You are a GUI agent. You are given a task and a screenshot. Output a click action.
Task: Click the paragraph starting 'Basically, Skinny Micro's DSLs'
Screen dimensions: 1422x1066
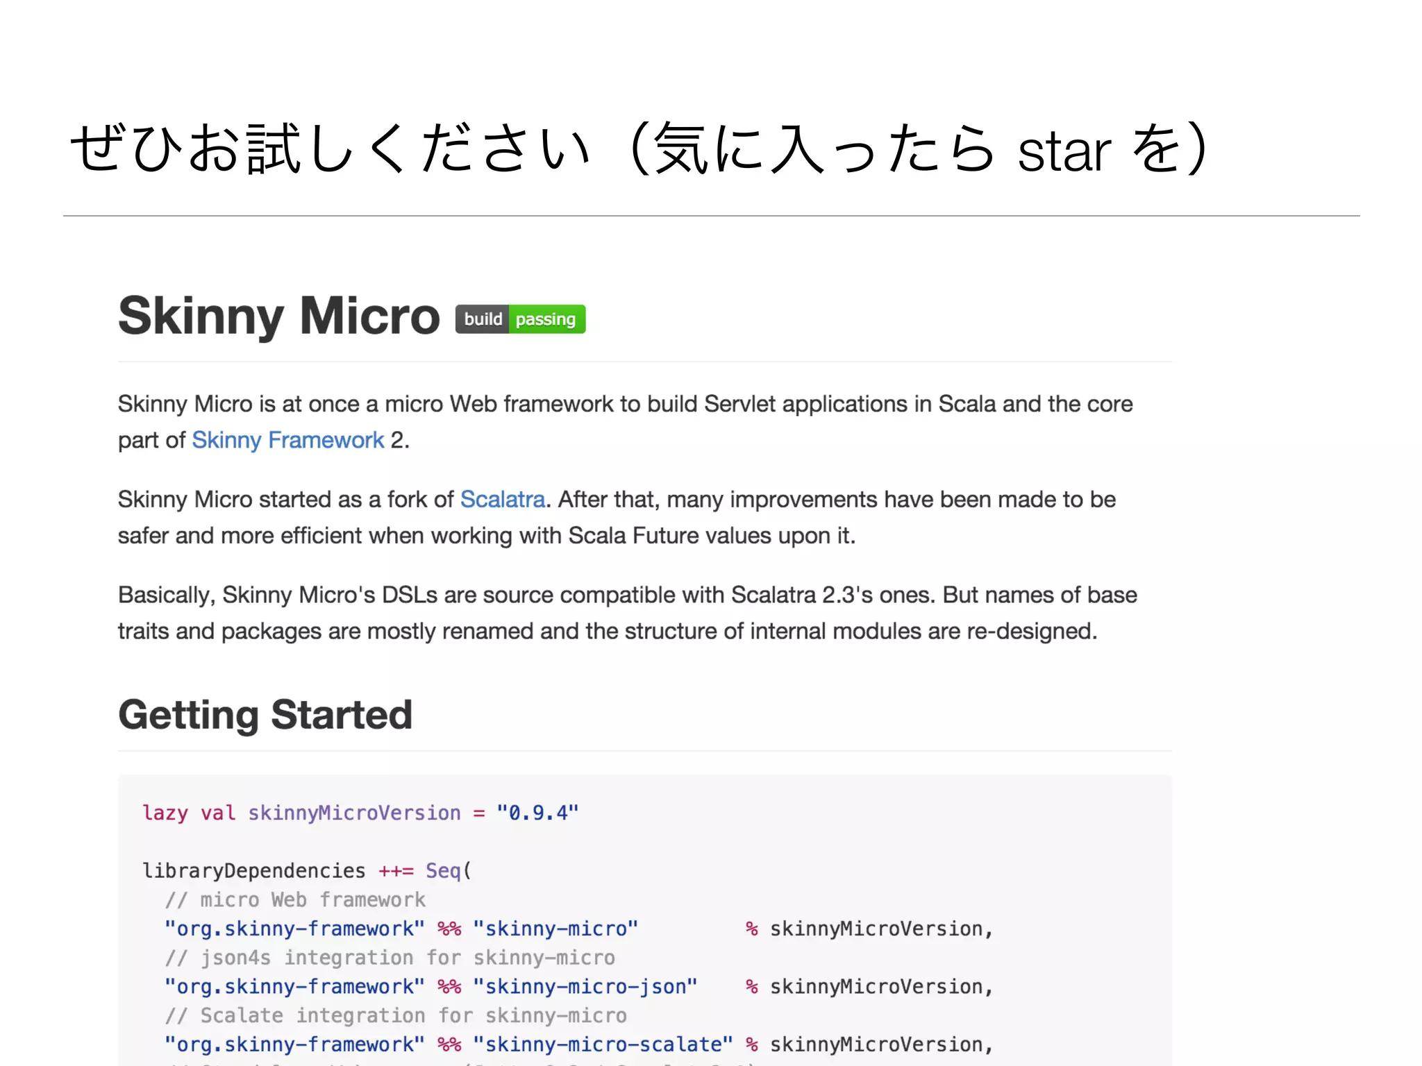point(627,613)
